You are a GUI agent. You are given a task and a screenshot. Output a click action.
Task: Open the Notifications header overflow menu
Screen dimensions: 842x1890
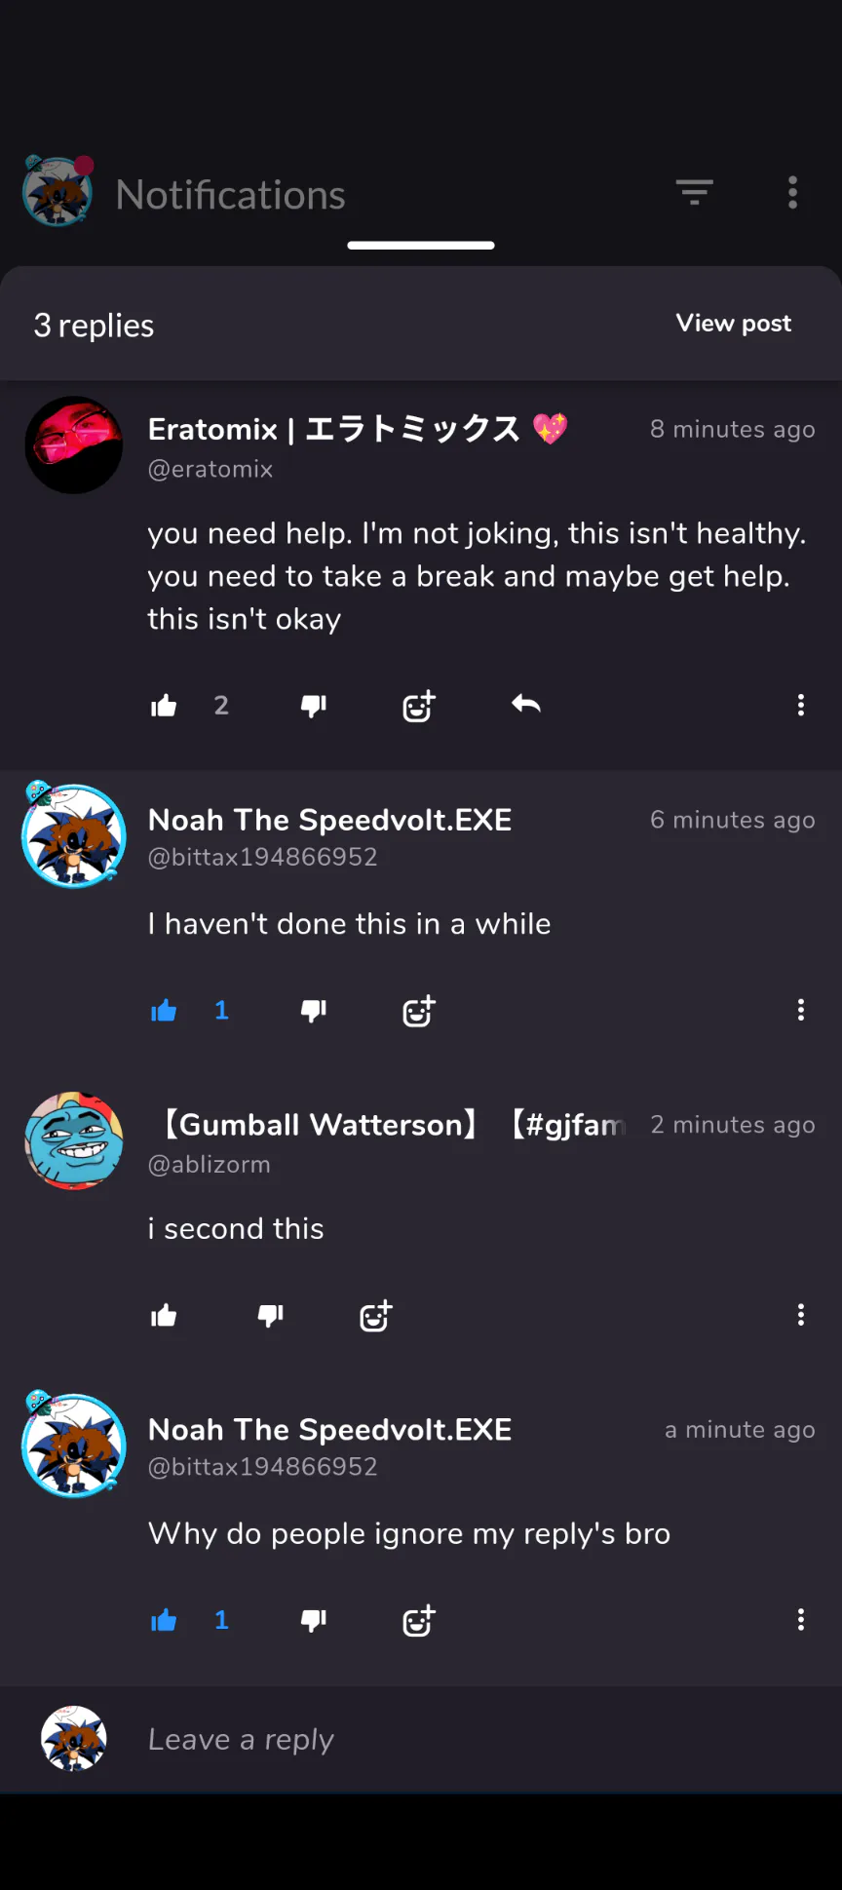click(x=793, y=193)
